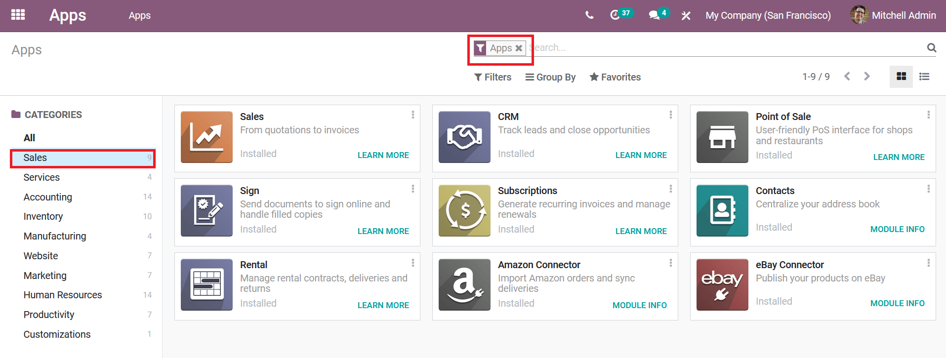Click Mitchell Admin avatar picture

point(859,15)
